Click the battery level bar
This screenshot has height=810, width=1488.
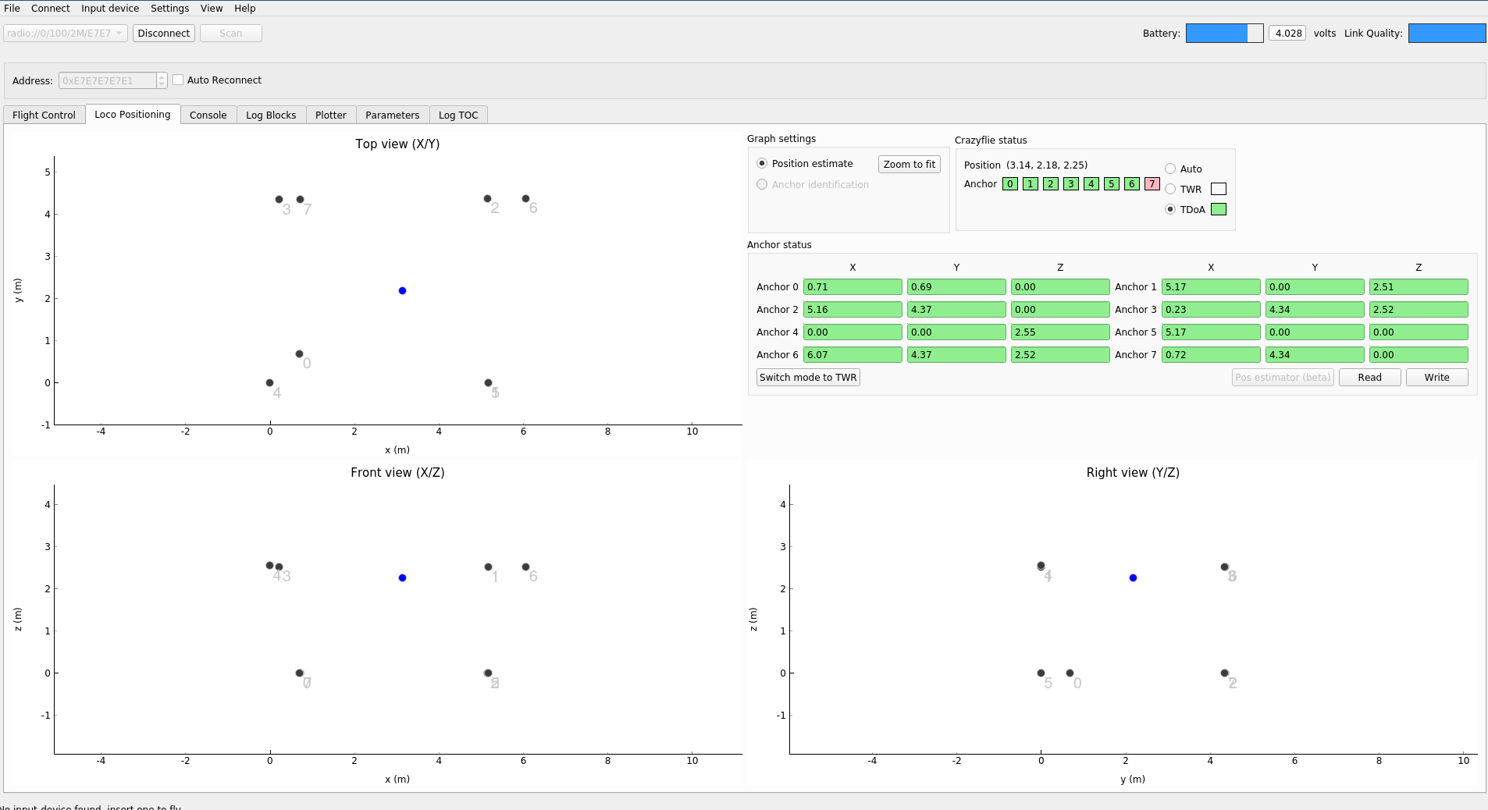pyautogui.click(x=1224, y=33)
